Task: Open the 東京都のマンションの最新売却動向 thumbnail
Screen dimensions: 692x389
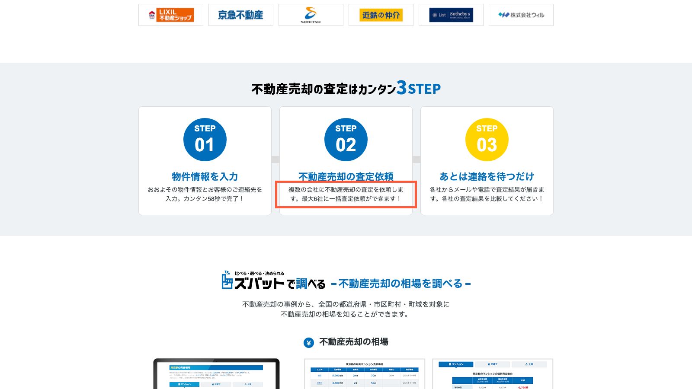Action: pyautogui.click(x=493, y=374)
